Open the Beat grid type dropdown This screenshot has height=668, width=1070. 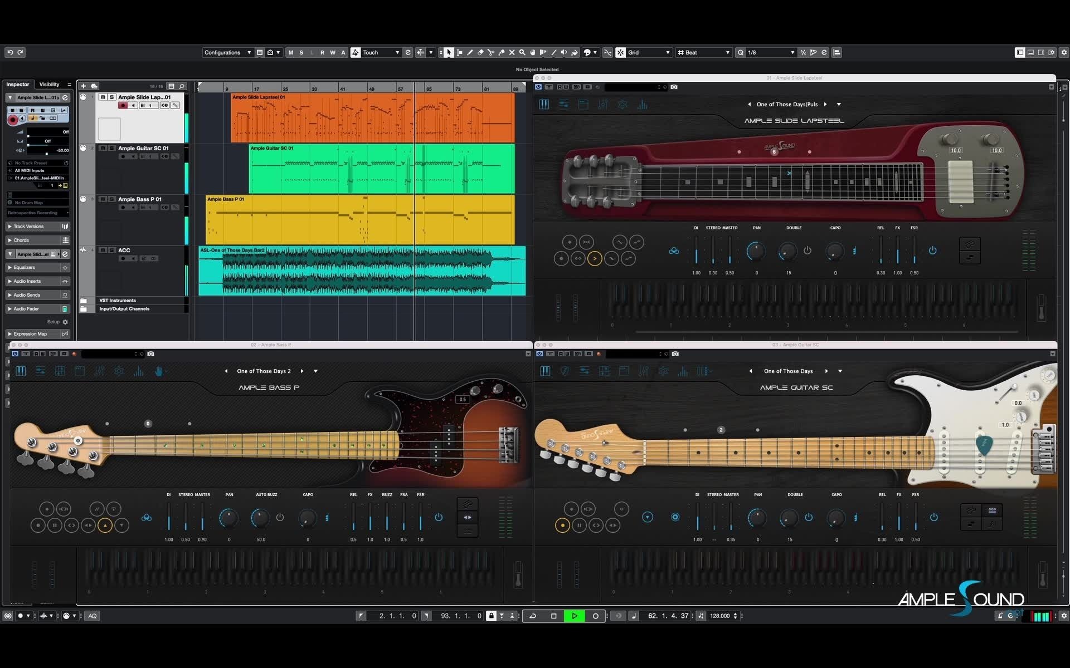point(703,52)
